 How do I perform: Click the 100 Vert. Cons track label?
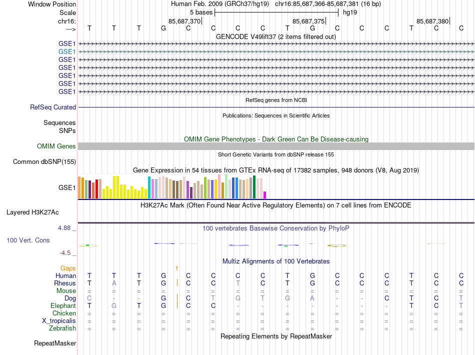point(28,240)
